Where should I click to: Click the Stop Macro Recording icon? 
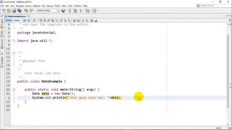(x=87, y=21)
